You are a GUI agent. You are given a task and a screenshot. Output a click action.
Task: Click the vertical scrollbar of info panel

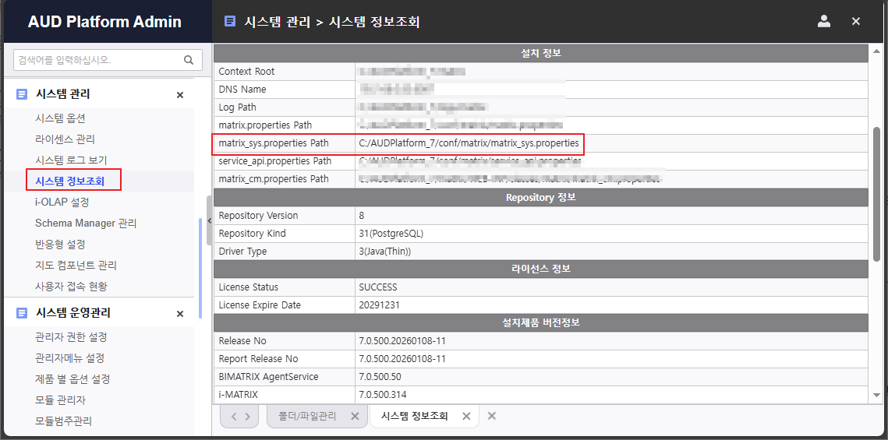(x=876, y=195)
